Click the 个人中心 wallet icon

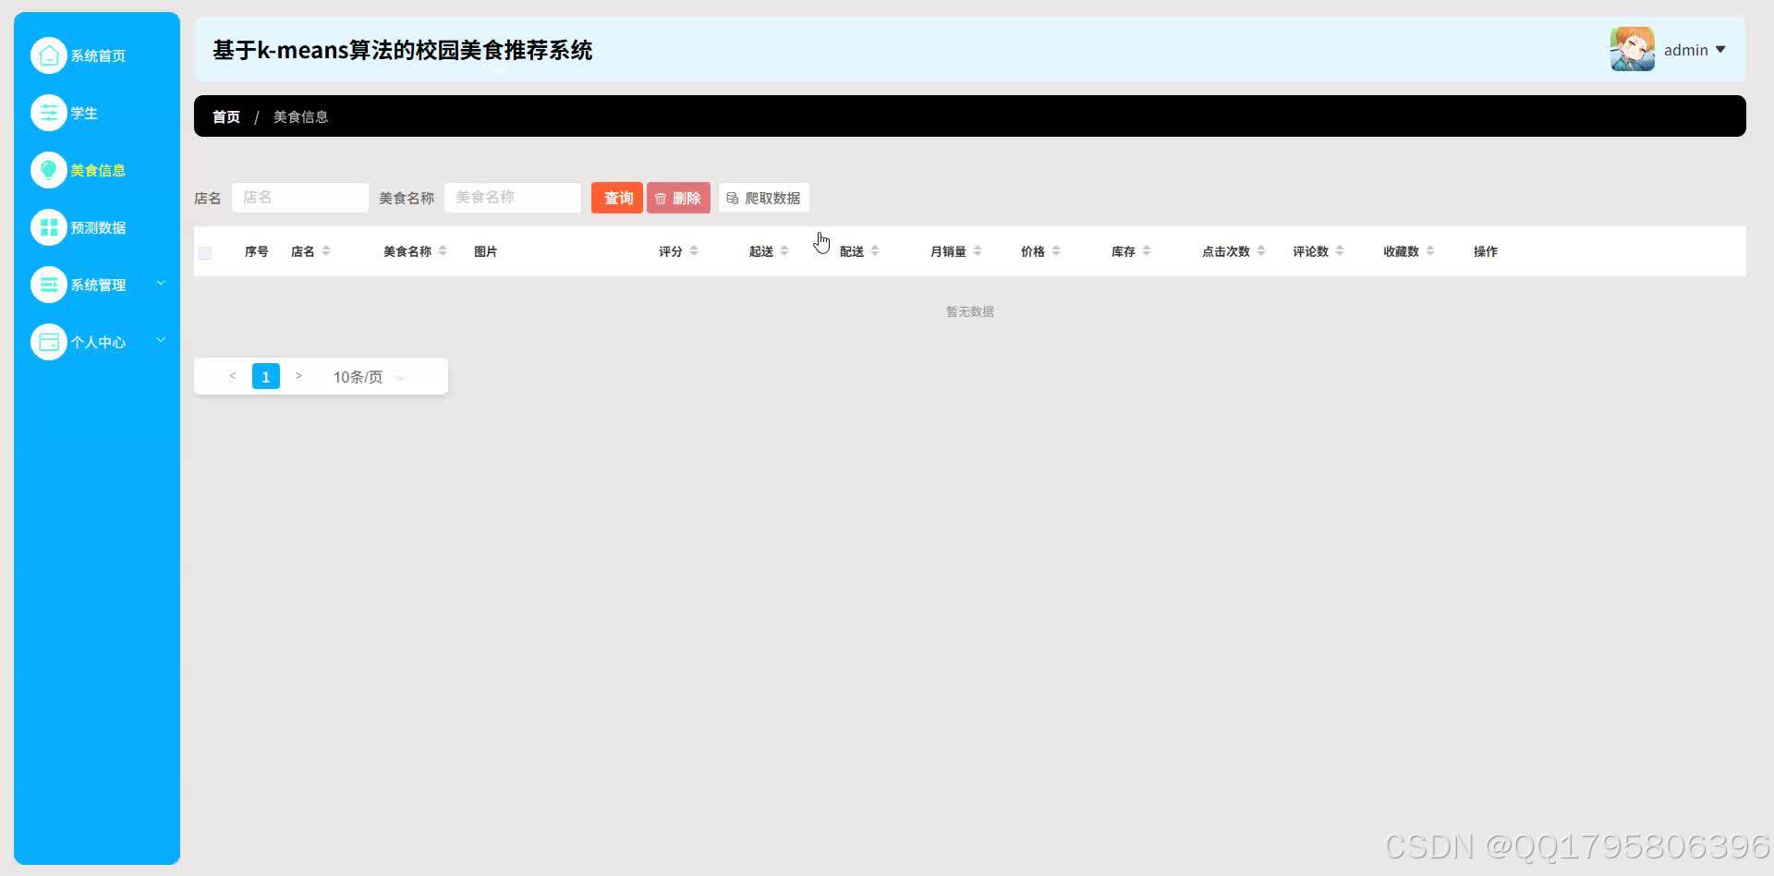pos(49,342)
